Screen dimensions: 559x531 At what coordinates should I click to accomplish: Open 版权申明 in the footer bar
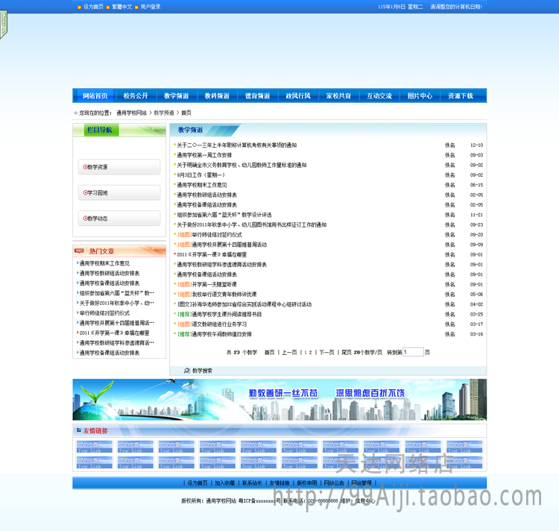[307, 483]
